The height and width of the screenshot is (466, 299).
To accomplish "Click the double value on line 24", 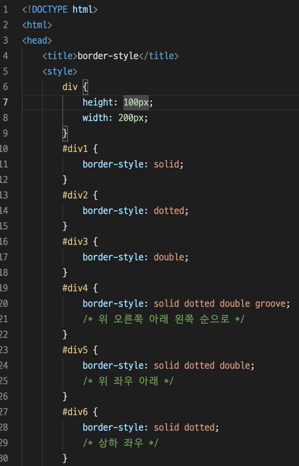I will pyautogui.click(x=235, y=366).
